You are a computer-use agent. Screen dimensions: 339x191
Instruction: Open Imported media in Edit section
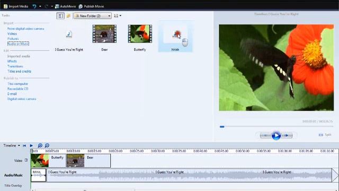coord(19,56)
